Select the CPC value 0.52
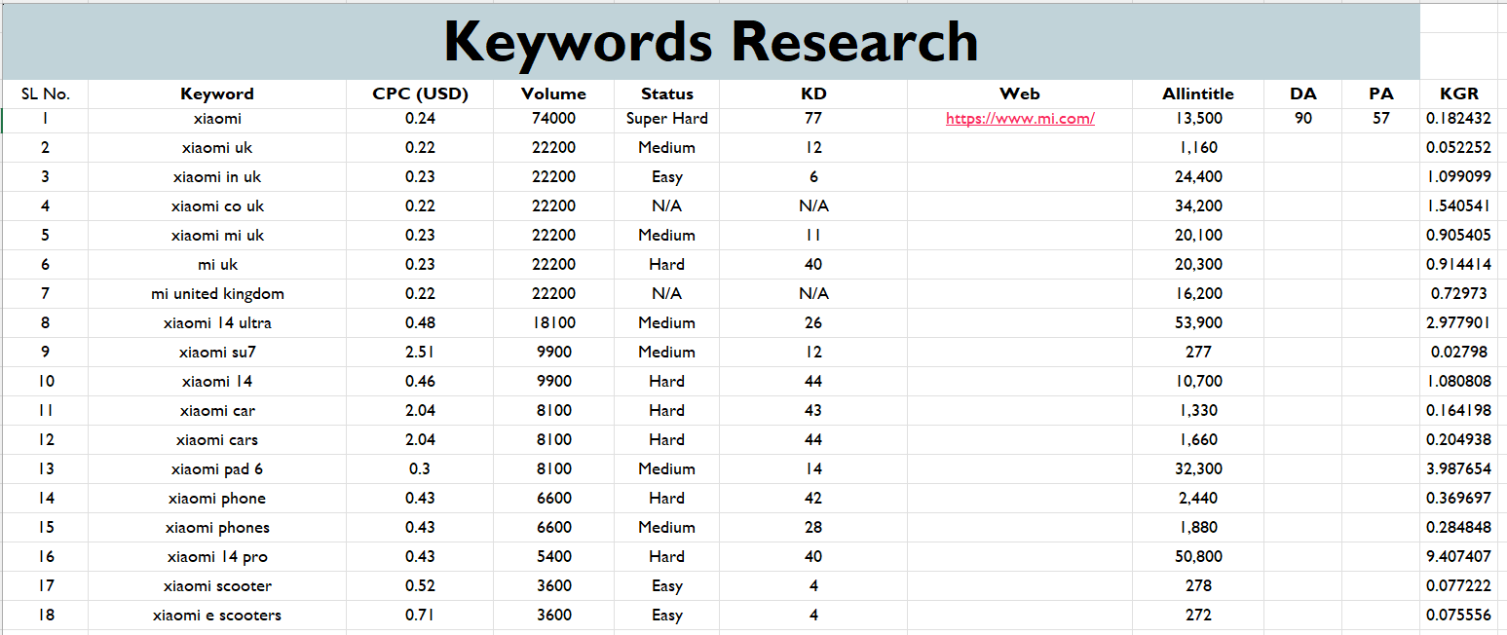1507x635 pixels. pyautogui.click(x=420, y=586)
